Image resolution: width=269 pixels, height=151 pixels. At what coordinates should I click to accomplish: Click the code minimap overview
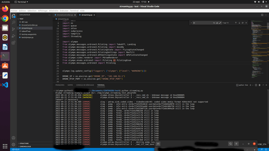click(259, 50)
